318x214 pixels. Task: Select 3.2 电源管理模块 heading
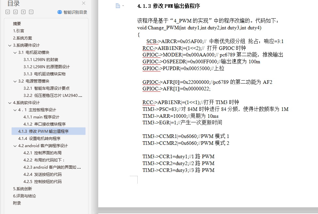(x=34, y=81)
